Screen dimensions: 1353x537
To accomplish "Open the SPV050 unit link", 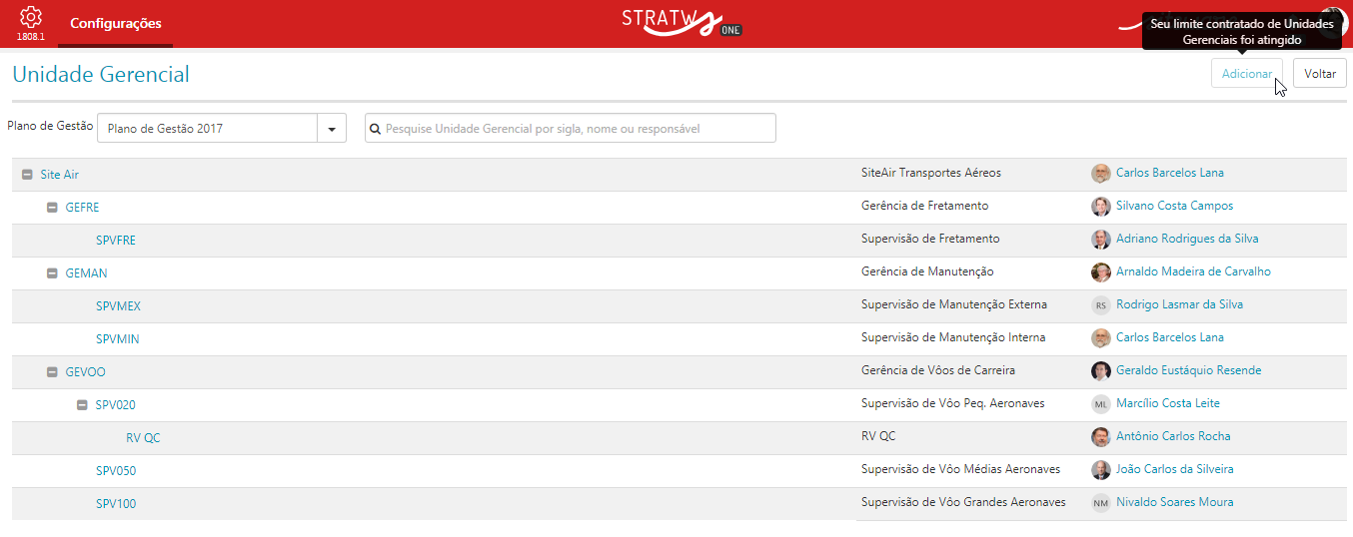I will click(116, 471).
